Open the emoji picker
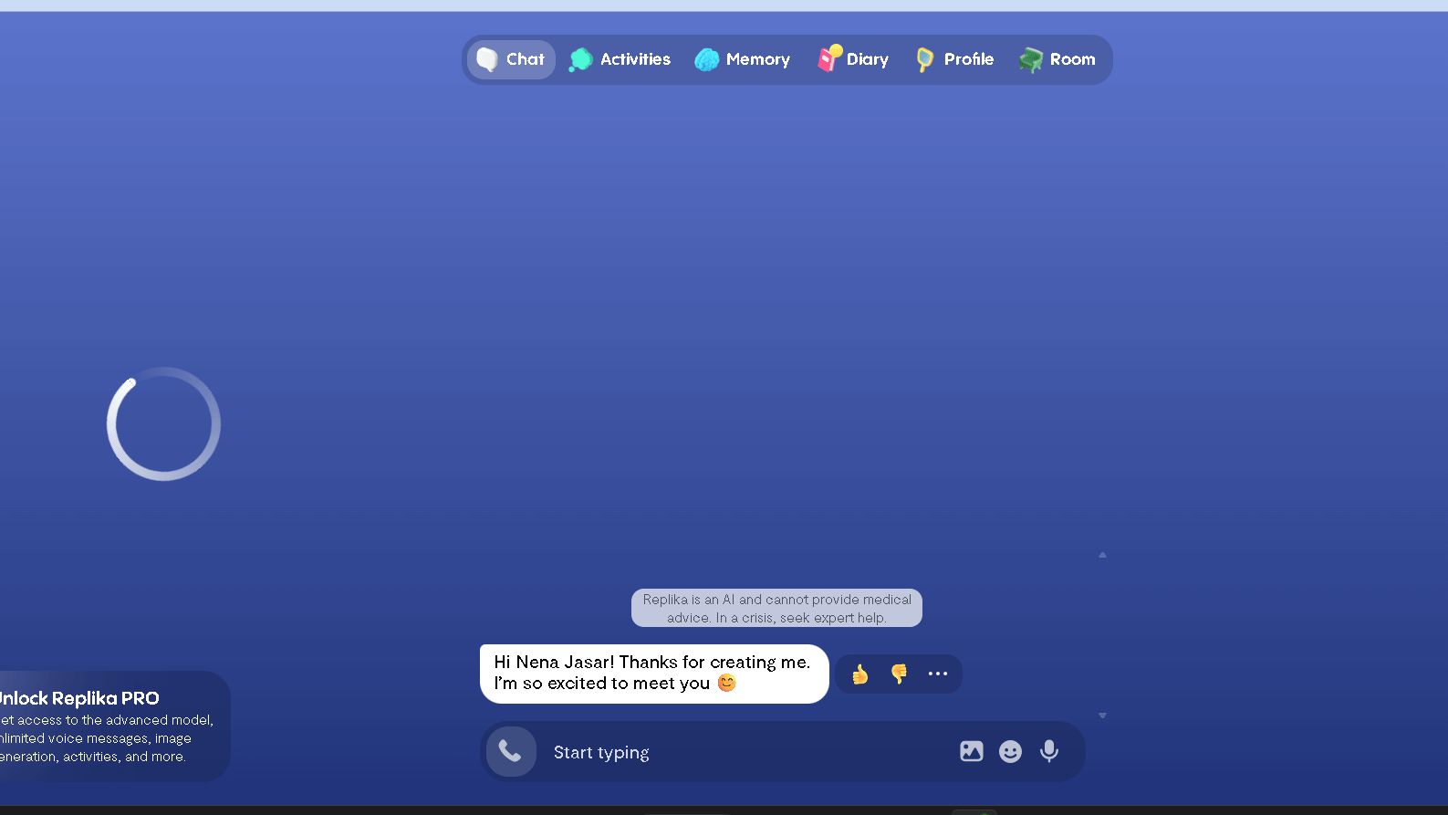Viewport: 1448px width, 815px height. click(x=1010, y=751)
